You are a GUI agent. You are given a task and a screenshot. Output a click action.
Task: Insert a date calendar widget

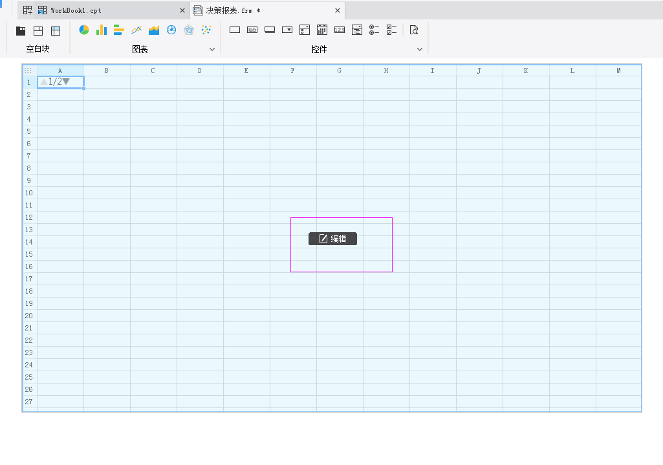pos(321,30)
